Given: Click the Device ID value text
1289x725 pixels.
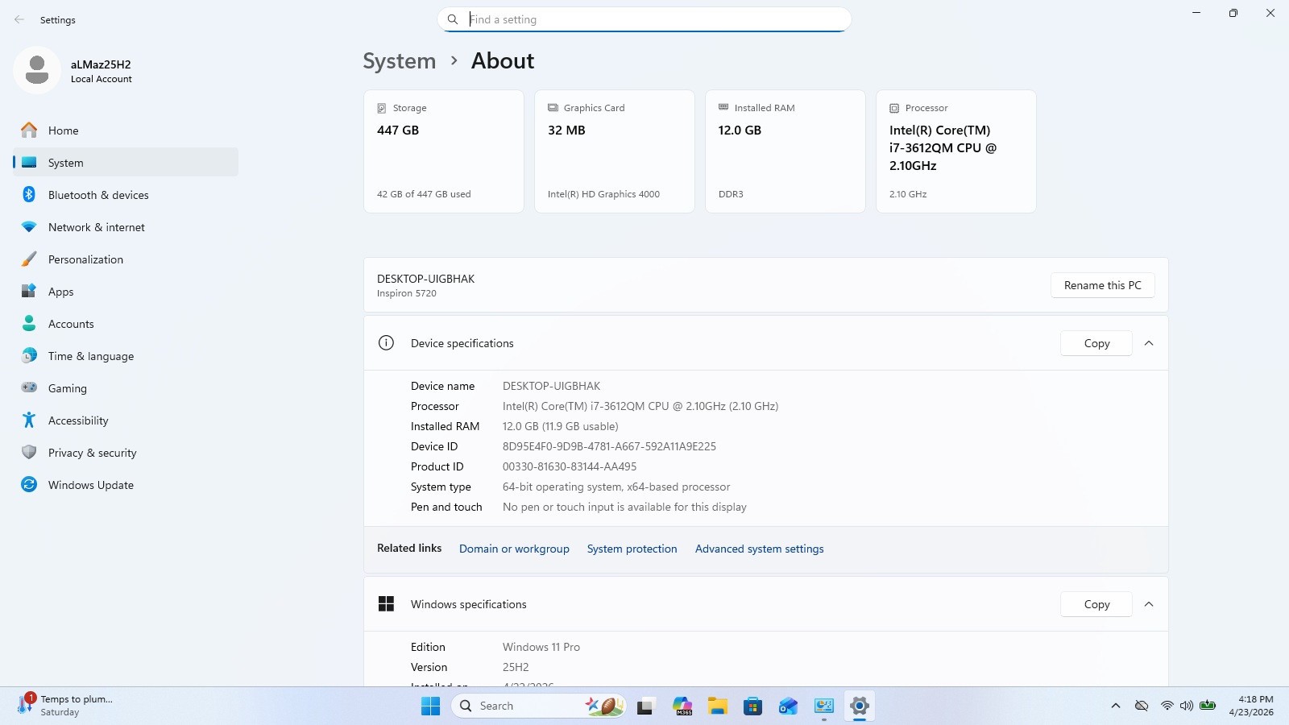Looking at the screenshot, I should (x=609, y=446).
